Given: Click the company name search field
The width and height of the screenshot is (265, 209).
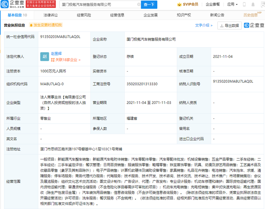Looking at the screenshot, I should coord(100,5).
